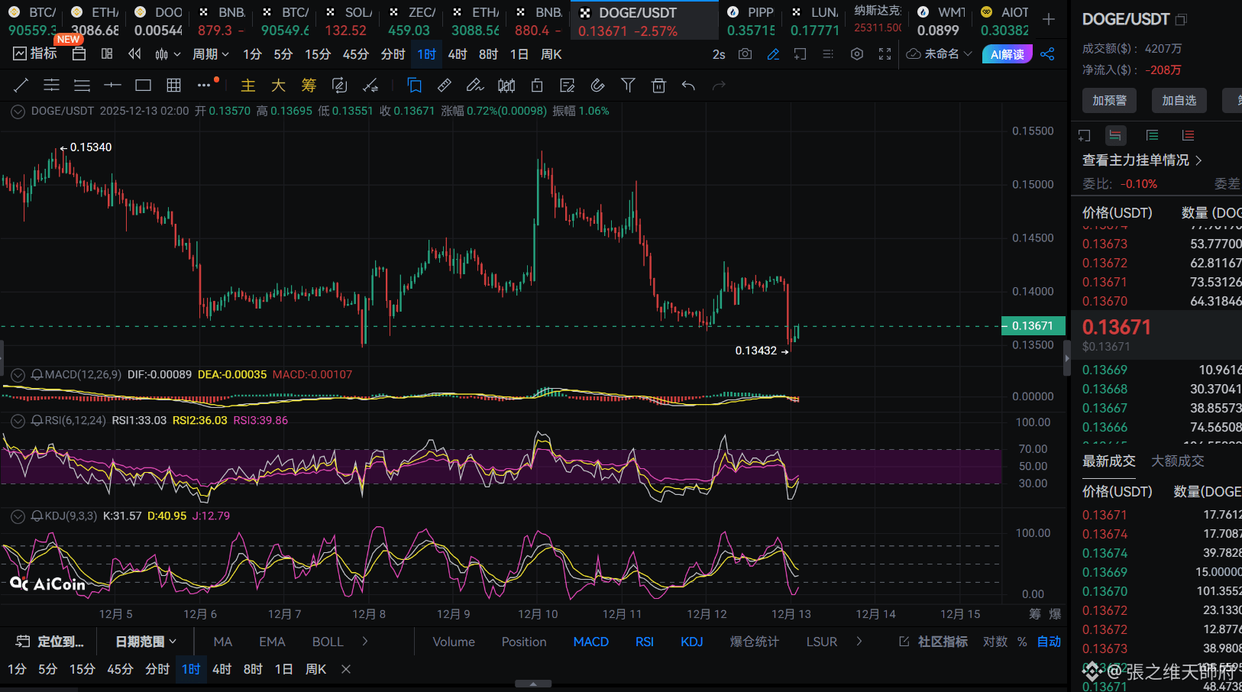Open the 日期范围 date range dropdown
The width and height of the screenshot is (1242, 692).
click(146, 642)
